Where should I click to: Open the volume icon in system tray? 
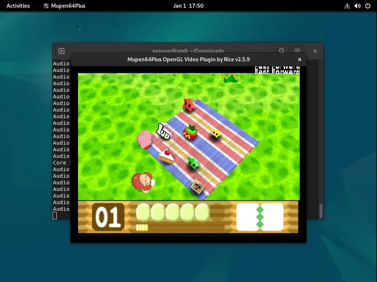pos(357,6)
